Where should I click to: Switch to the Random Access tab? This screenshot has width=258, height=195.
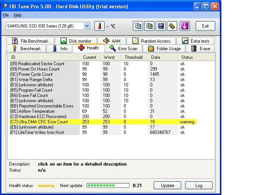(151, 41)
